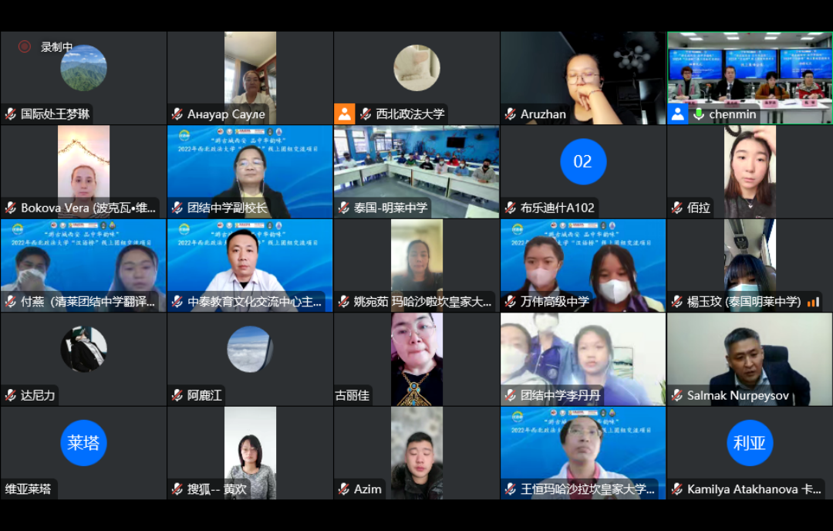
Task: Click muted mic icon beside Azim
Action: pos(344,489)
